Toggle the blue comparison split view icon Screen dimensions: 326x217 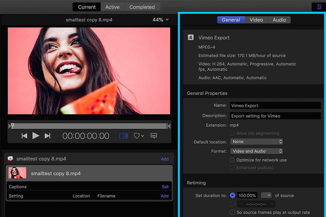point(124,136)
